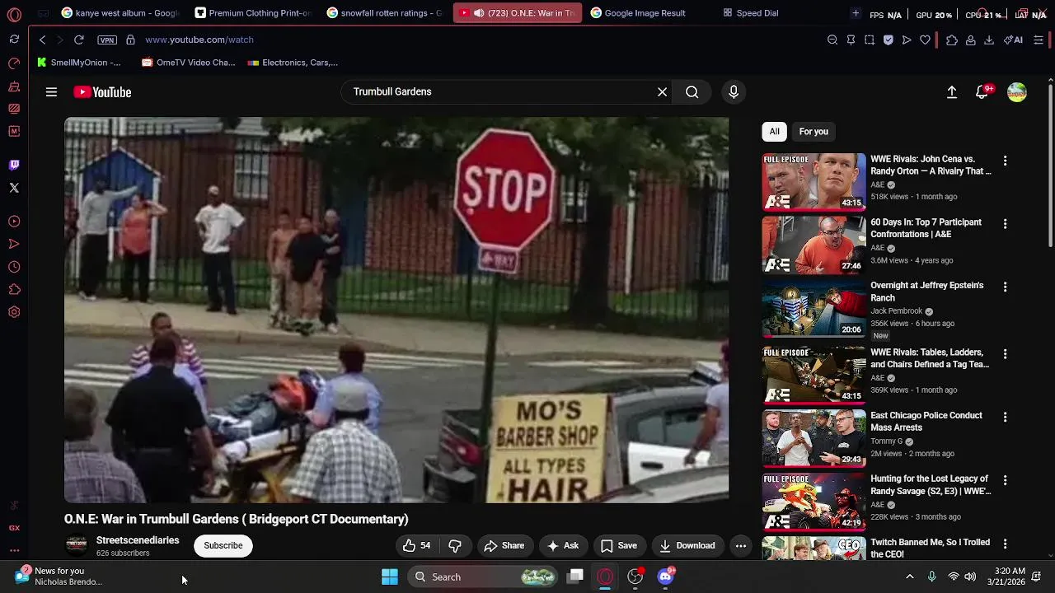This screenshot has width=1055, height=593.
Task: Submit YouTube search magnifier button
Action: point(692,92)
